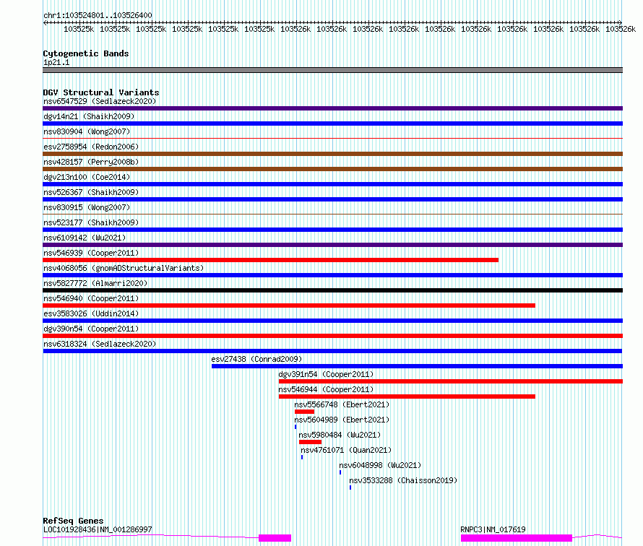
Task: Click the blue bar under esv27438 (Conrad2009)
Action: (417, 366)
